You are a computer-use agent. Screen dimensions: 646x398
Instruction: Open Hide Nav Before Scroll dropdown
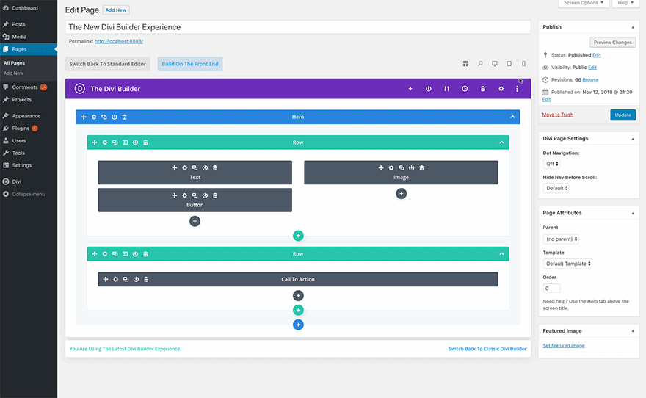[x=556, y=188]
